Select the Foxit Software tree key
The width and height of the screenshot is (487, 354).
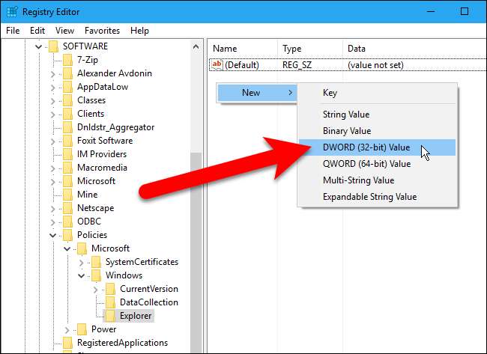pos(105,141)
